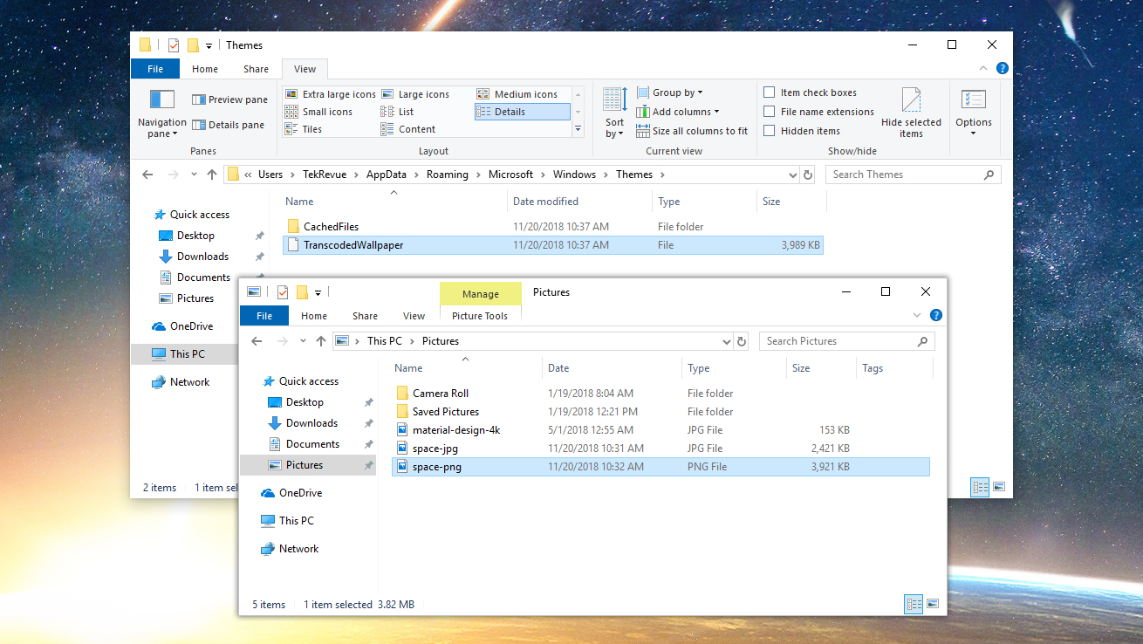Select the Saved Pictures folder

tap(660, 412)
